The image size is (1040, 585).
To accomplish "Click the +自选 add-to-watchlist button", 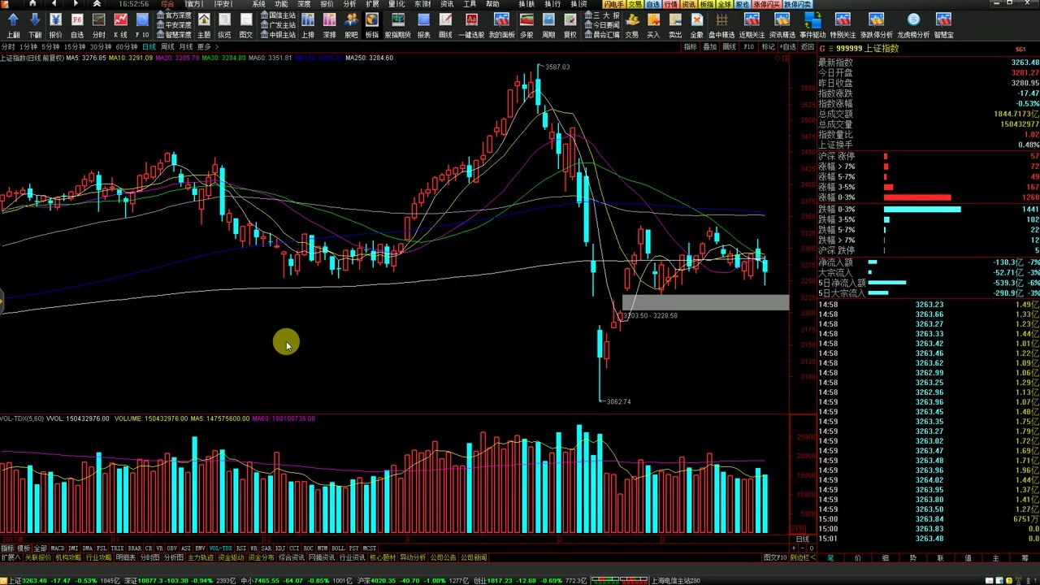I will 787,47.
